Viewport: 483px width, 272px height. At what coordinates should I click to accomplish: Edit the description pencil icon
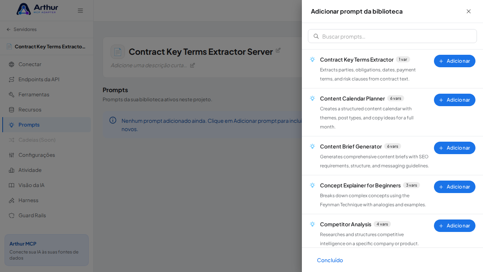pyautogui.click(x=192, y=65)
